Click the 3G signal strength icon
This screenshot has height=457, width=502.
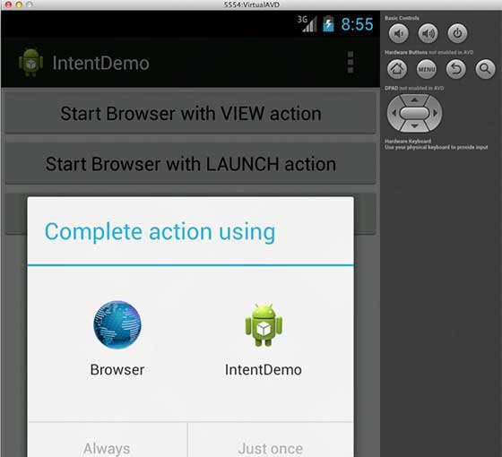click(x=307, y=23)
